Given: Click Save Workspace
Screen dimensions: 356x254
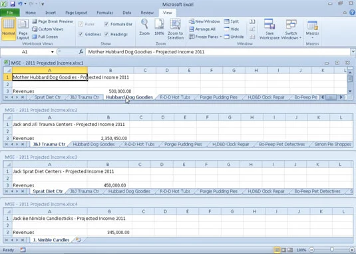Looking at the screenshot, I should (269, 29).
